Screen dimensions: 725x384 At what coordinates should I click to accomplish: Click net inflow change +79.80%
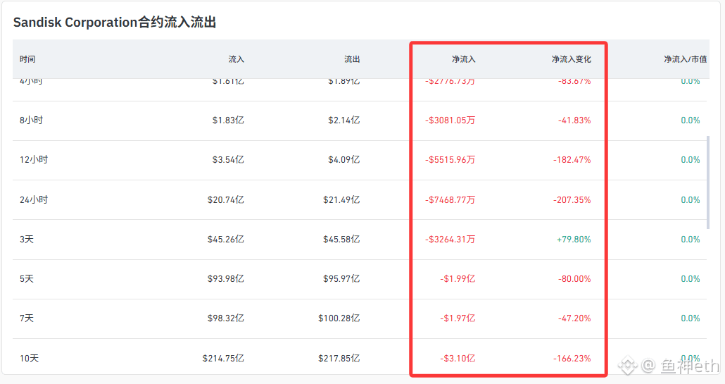(x=574, y=239)
